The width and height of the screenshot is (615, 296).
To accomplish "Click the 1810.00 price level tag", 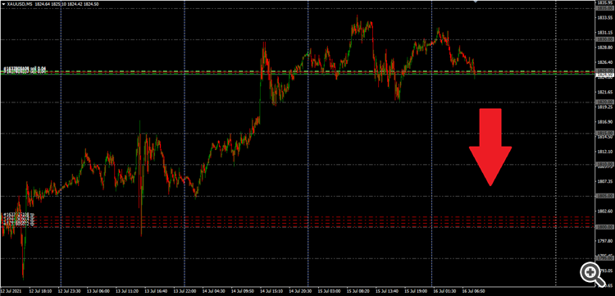I will tap(604, 164).
